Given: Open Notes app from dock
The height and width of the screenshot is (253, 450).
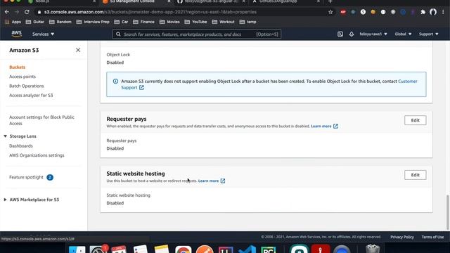Looking at the screenshot, I should point(162,248).
